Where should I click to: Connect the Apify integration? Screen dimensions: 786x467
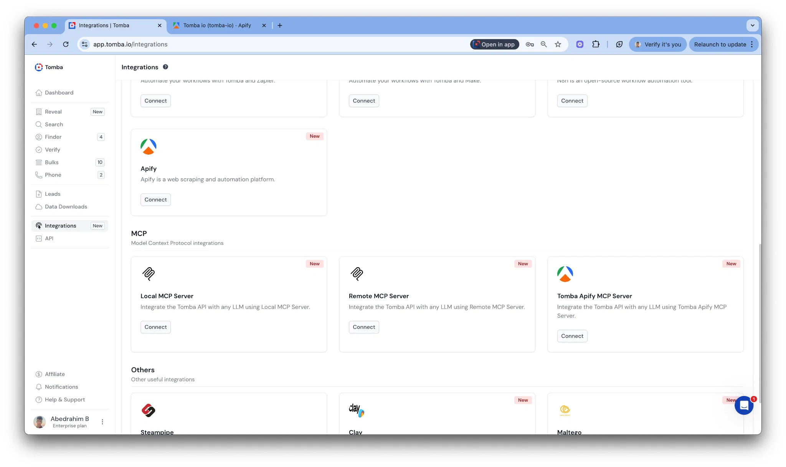point(155,200)
